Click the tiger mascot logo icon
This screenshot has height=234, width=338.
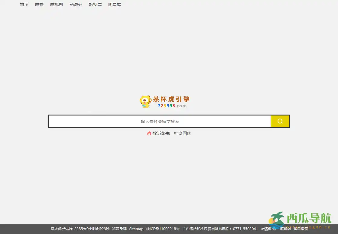pyautogui.click(x=145, y=102)
